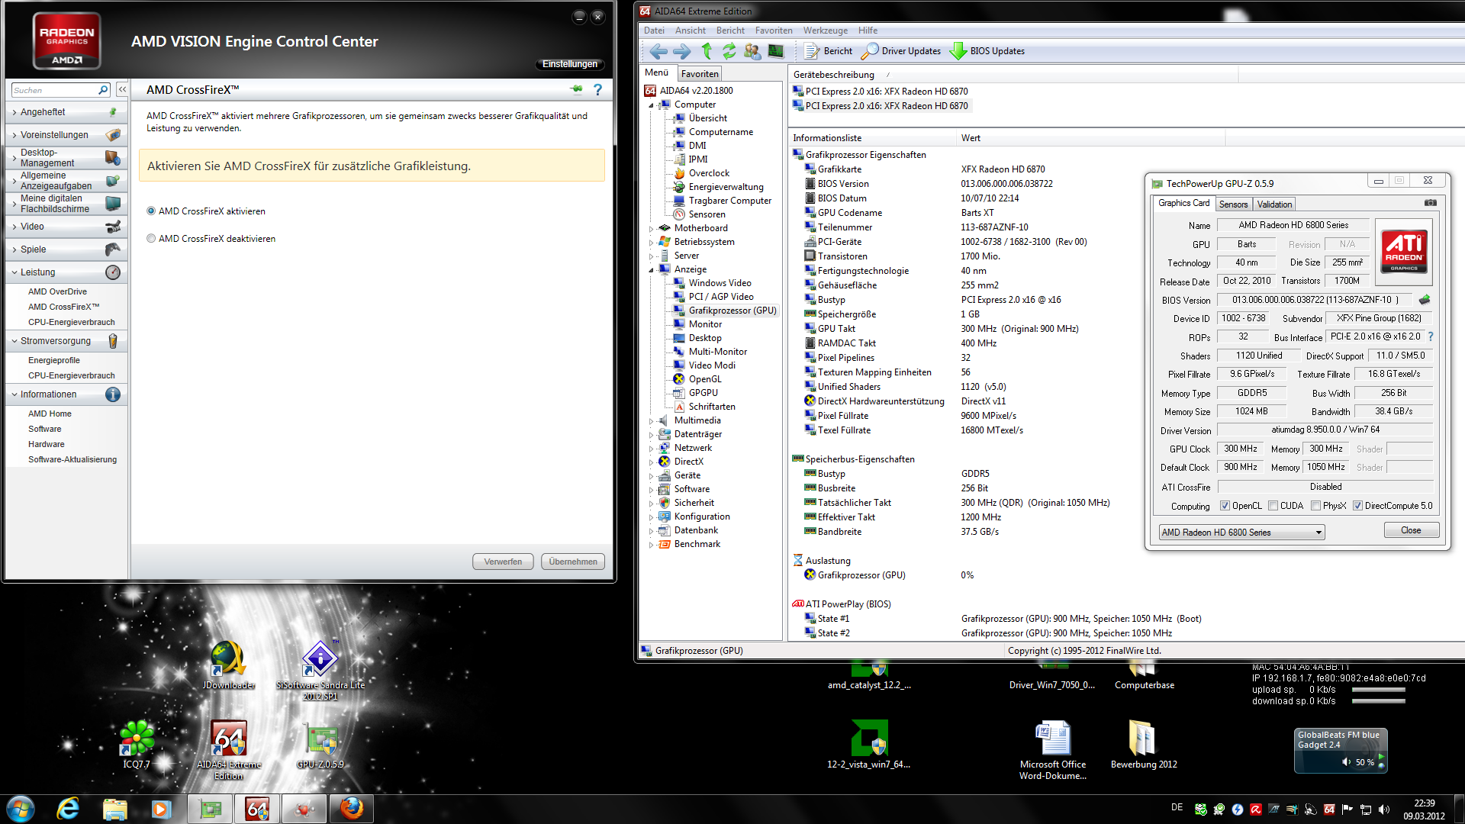Toggle the DirectCompute 5.0 checkbox in GPU-Z
The width and height of the screenshot is (1465, 824).
coord(1357,506)
